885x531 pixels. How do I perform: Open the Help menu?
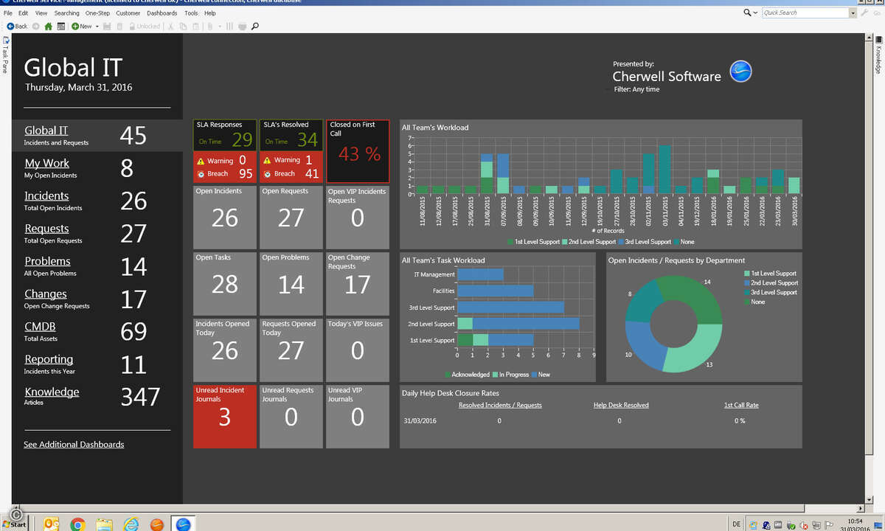point(210,13)
